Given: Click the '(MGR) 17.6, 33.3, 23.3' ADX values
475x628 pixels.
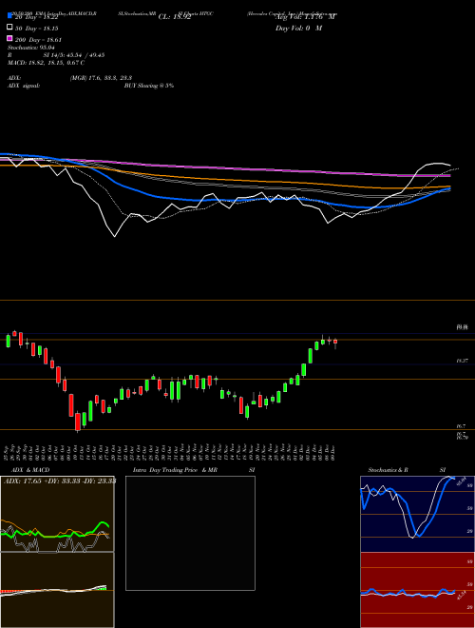Looking at the screenshot, I should click(x=101, y=78).
